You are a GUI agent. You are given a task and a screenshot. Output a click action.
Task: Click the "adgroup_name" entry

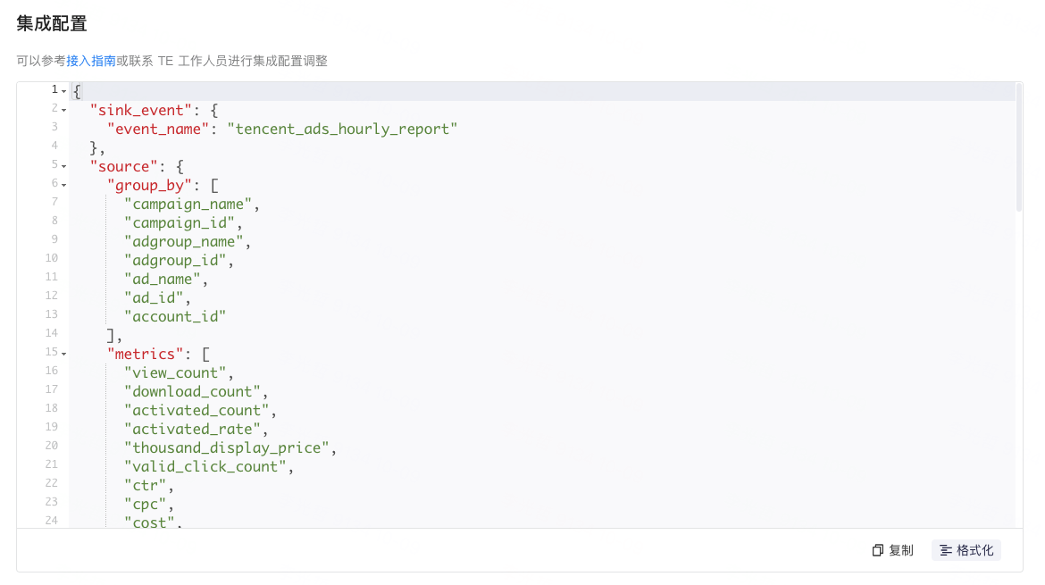point(183,241)
